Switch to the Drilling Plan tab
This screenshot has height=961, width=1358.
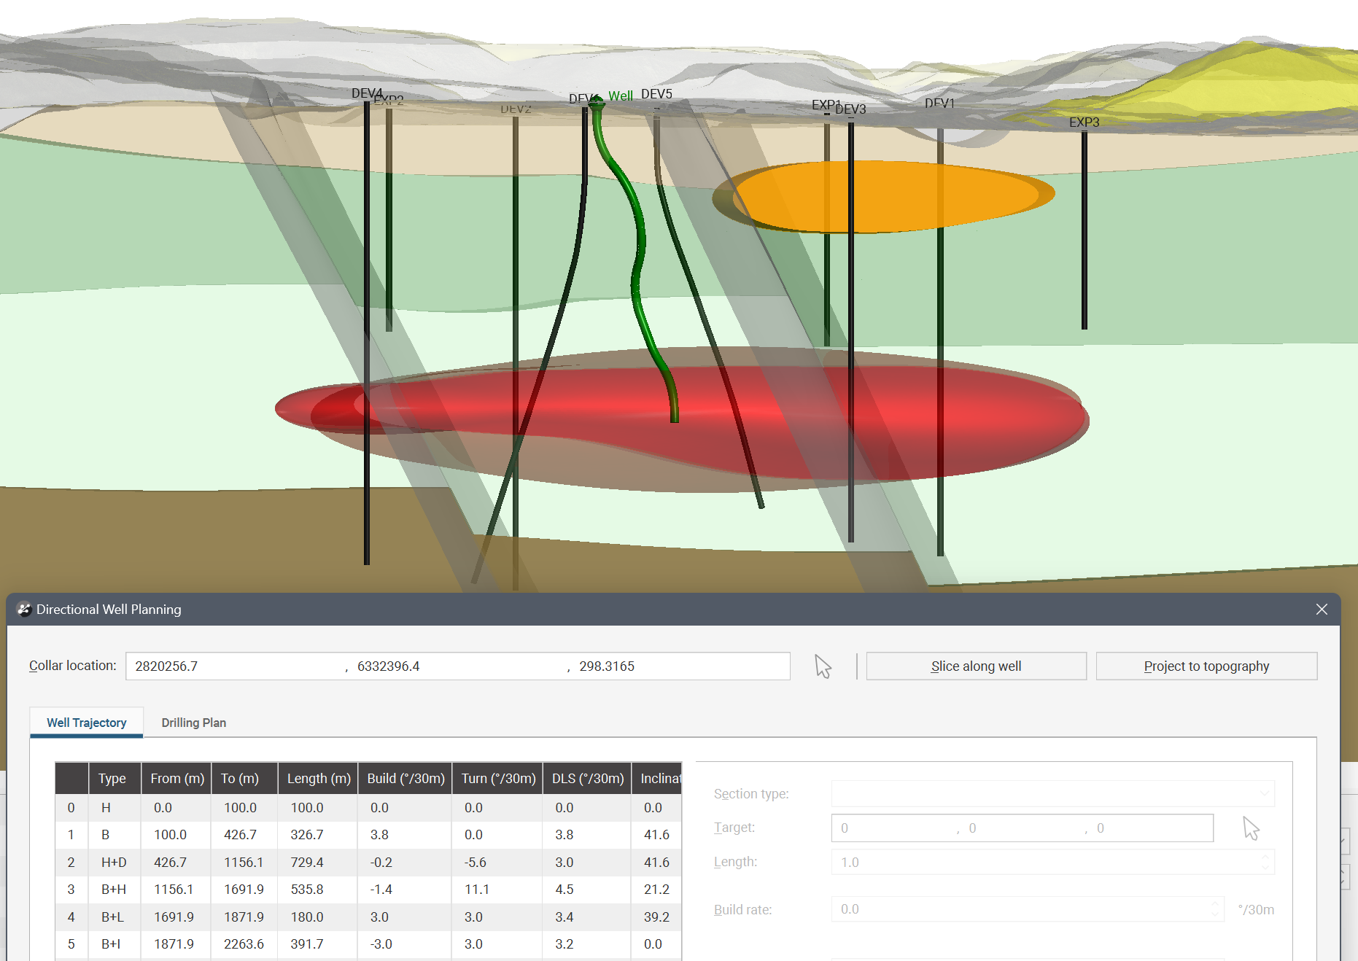(193, 723)
